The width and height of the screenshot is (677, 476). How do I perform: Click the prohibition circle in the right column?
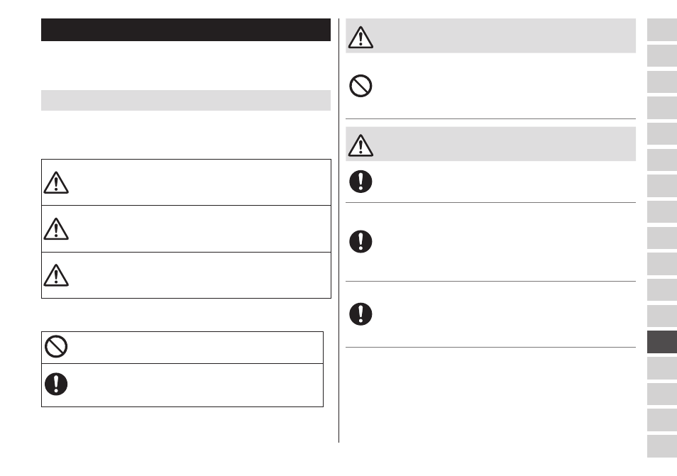pos(360,86)
